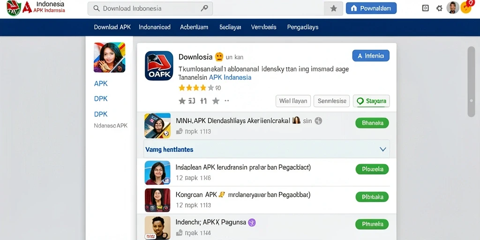Open the user profile avatar

[453, 7]
